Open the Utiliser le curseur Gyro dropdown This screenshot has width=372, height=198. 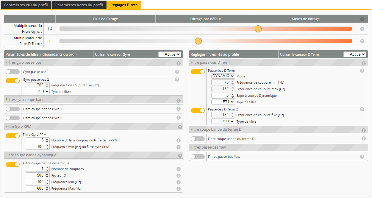click(x=170, y=54)
